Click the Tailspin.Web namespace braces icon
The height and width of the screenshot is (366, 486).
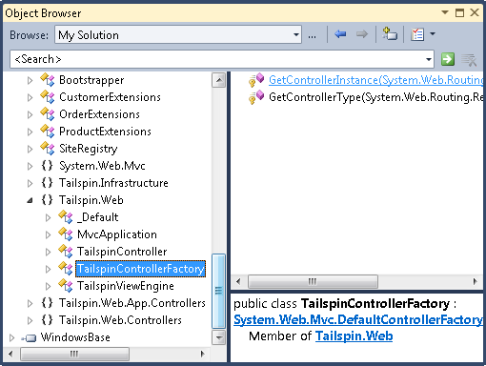pyautogui.click(x=47, y=200)
